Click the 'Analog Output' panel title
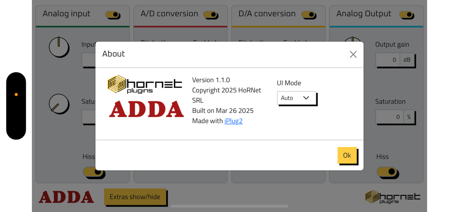Image resolution: width=459 pixels, height=212 pixels. coord(364,14)
